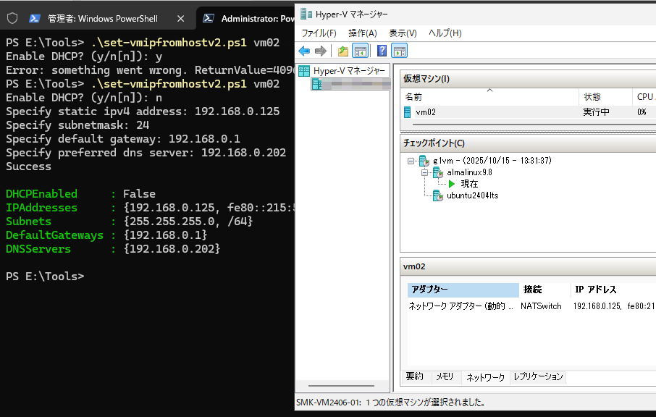656x417 pixels.
Task: Click the 仮想マシン(I) panel header
Action: pos(528,79)
